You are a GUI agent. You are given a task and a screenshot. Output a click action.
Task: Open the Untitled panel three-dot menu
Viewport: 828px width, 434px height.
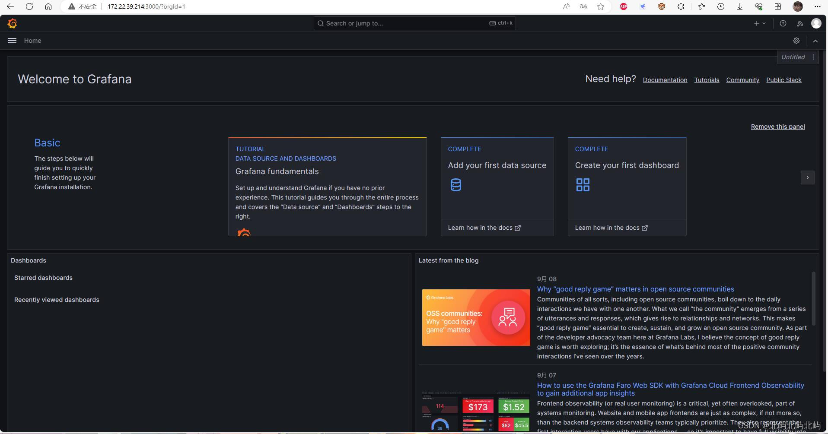point(813,57)
